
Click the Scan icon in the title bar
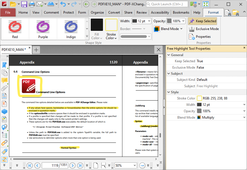pyautogui.click(x=51, y=4)
